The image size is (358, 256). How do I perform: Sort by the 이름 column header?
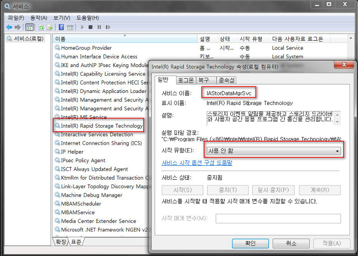pos(125,39)
